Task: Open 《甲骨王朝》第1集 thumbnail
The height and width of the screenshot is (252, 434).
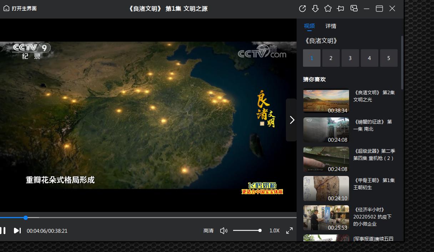Action: click(326, 188)
